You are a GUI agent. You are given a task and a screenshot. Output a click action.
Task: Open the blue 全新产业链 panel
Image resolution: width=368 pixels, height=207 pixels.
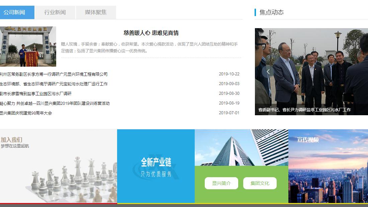(x=156, y=166)
